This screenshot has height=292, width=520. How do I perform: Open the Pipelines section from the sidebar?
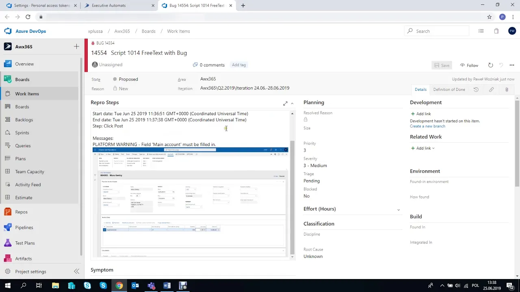click(24, 228)
